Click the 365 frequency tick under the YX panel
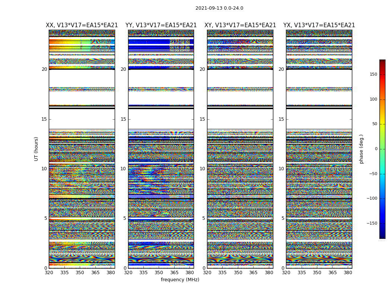 click(333, 273)
